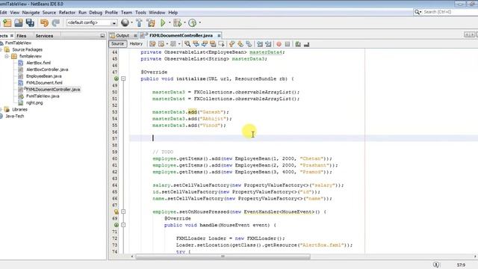Switch editor to History view
478x269 pixels.
136,44
